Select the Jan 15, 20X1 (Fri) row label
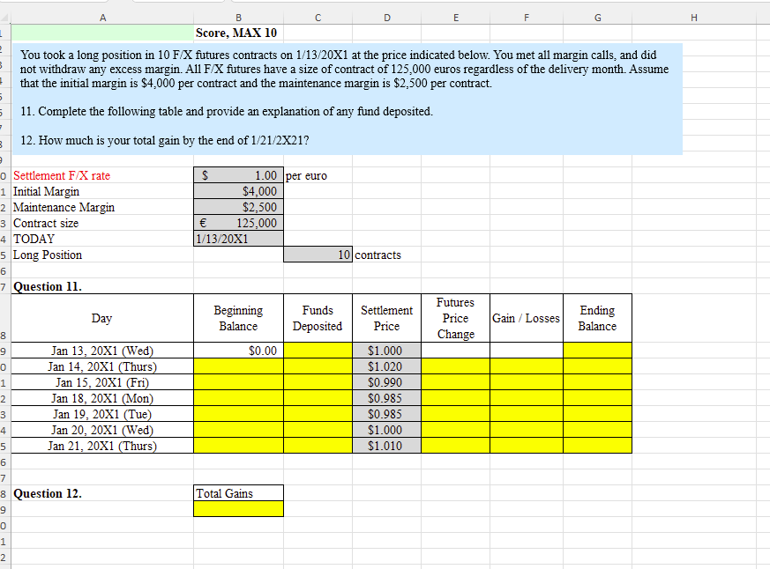Viewport: 770px width, 569px height. click(102, 382)
